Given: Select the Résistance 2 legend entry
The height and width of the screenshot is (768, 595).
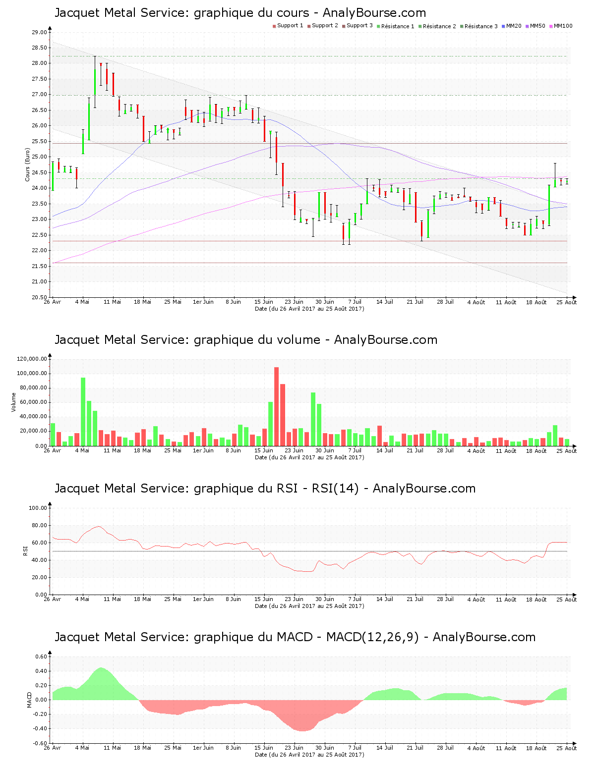Looking at the screenshot, I should (x=437, y=26).
